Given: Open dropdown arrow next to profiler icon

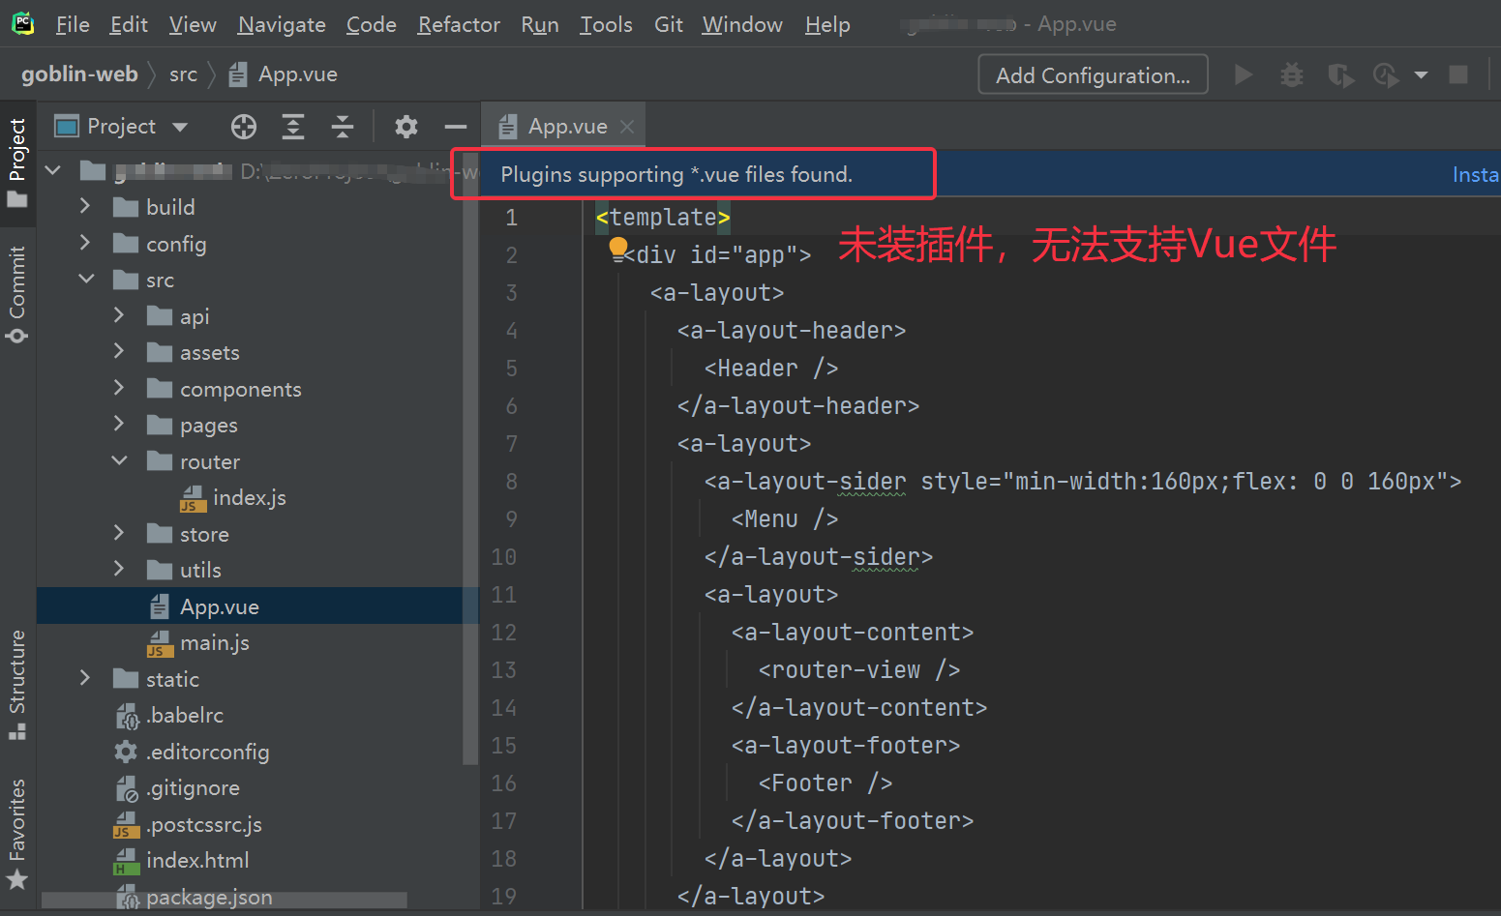Looking at the screenshot, I should click(x=1421, y=74).
